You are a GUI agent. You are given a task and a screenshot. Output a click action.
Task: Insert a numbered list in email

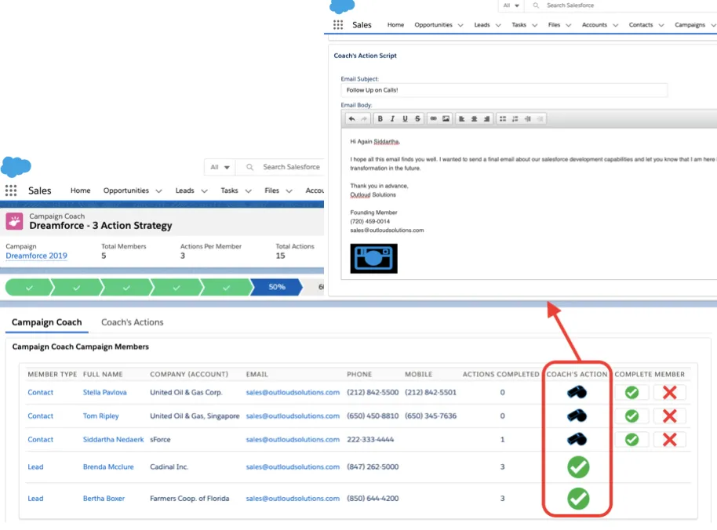click(x=515, y=119)
